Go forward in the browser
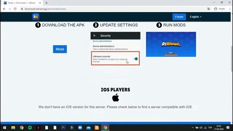233x131 pixels. tap(10, 9)
